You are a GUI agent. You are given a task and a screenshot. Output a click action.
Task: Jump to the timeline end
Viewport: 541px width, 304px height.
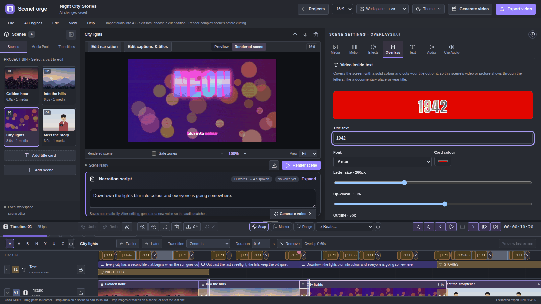click(496, 227)
